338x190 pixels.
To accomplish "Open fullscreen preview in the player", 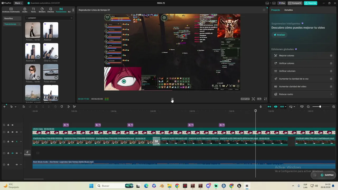I will (265, 99).
